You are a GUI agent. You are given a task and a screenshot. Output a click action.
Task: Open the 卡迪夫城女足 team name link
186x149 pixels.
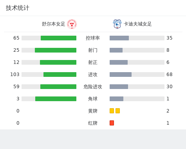click(x=138, y=24)
